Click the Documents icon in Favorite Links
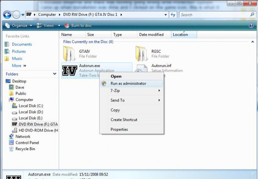The height and width of the screenshot is (179, 258). point(7,44)
